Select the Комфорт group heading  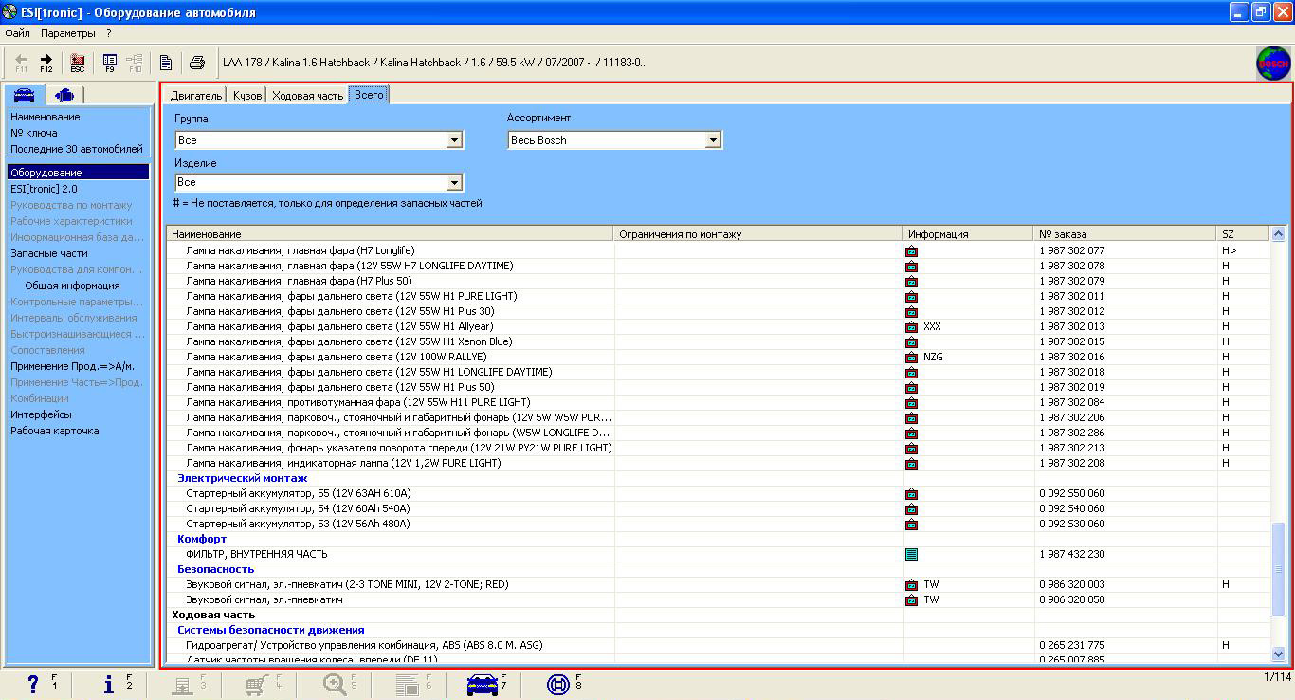pyautogui.click(x=202, y=540)
